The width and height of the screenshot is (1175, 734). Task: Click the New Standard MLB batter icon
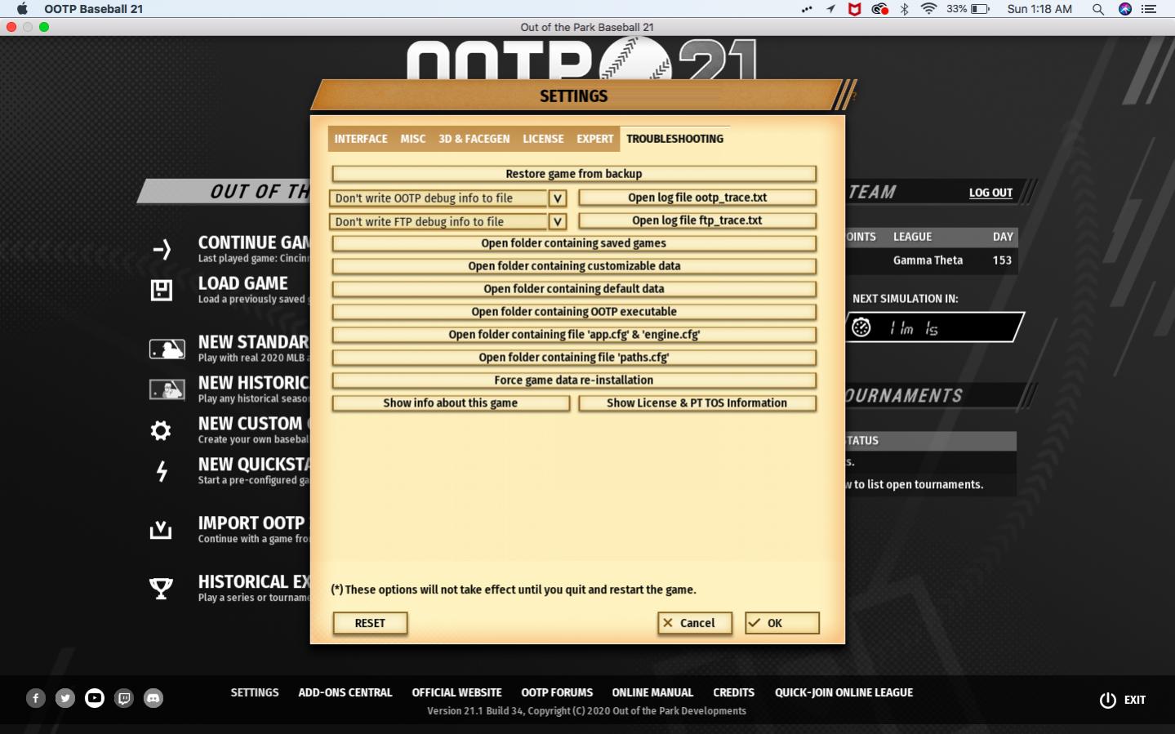pyautogui.click(x=167, y=348)
